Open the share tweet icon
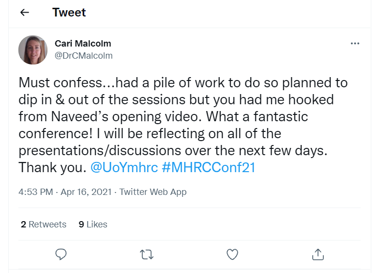The height and width of the screenshot is (273, 380). pyautogui.click(x=318, y=254)
